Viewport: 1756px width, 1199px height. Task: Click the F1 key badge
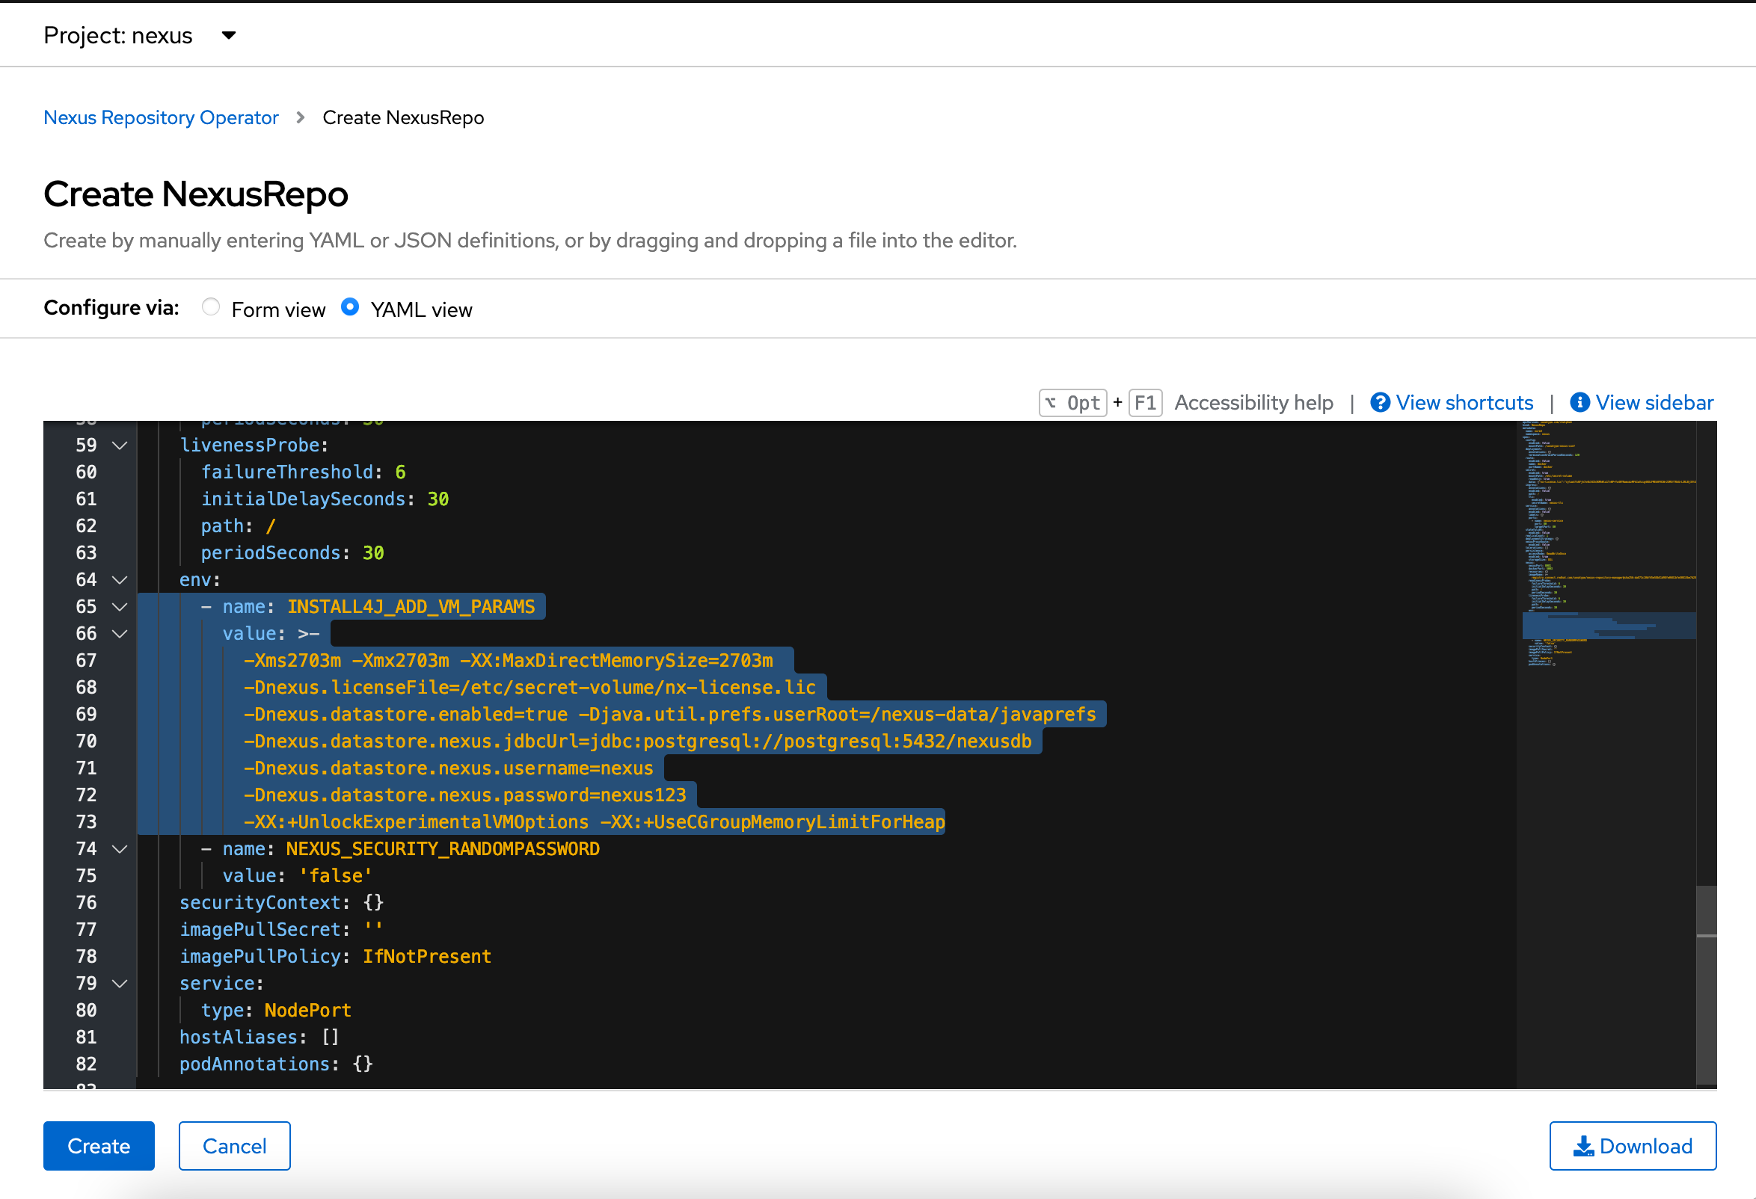tap(1145, 402)
